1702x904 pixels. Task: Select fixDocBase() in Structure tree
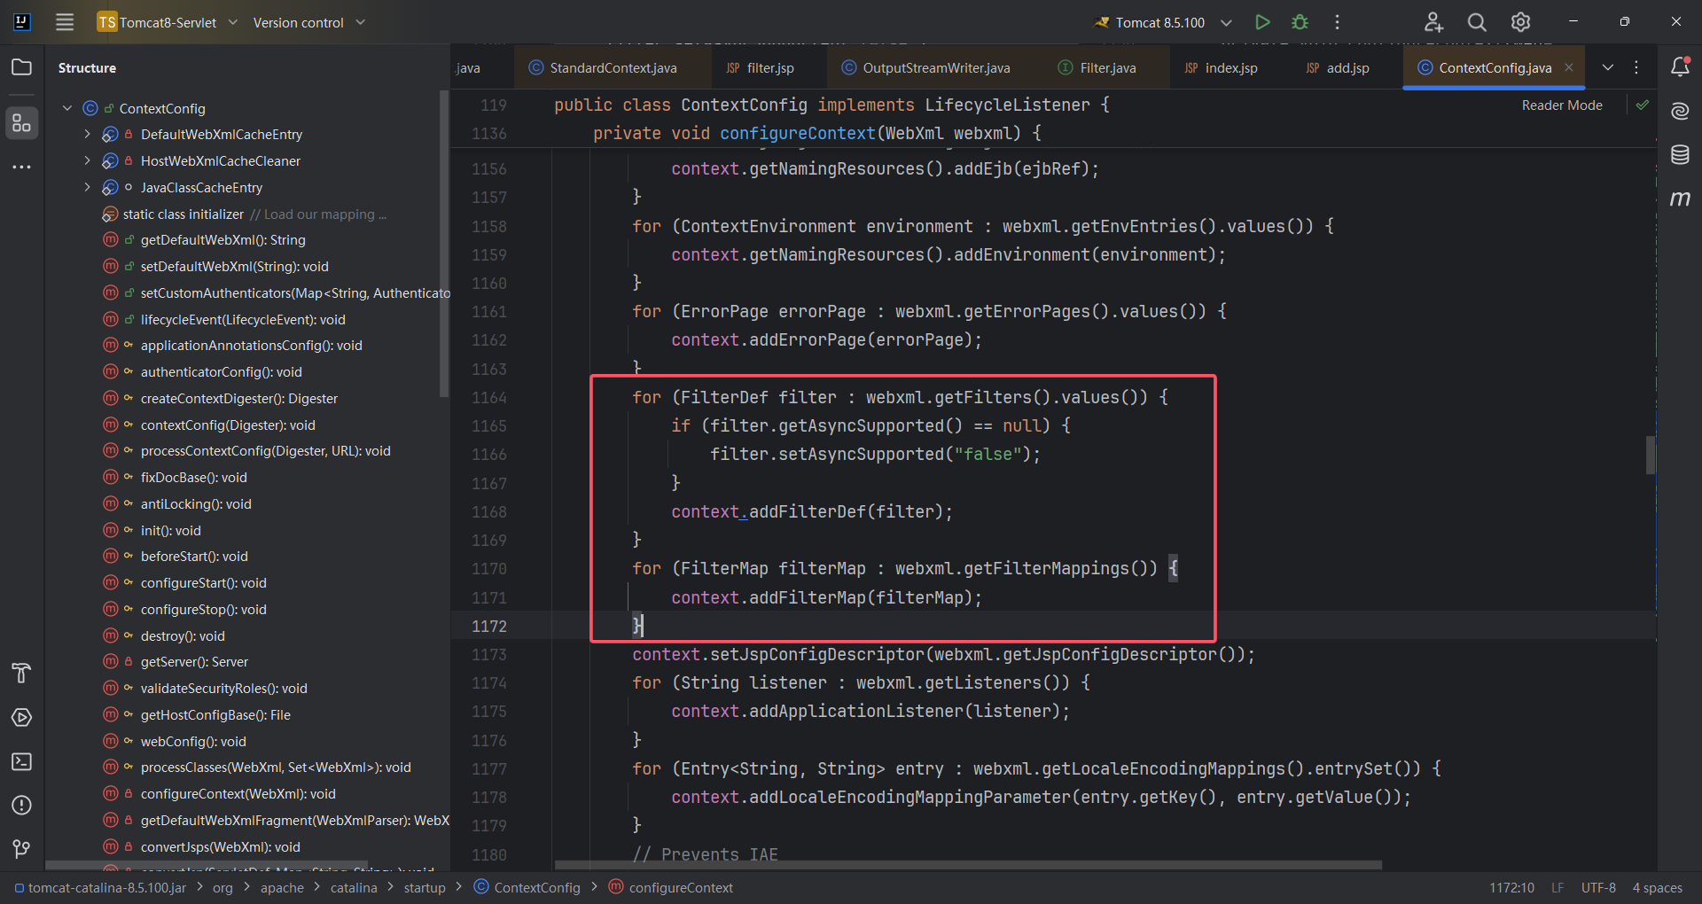click(193, 478)
